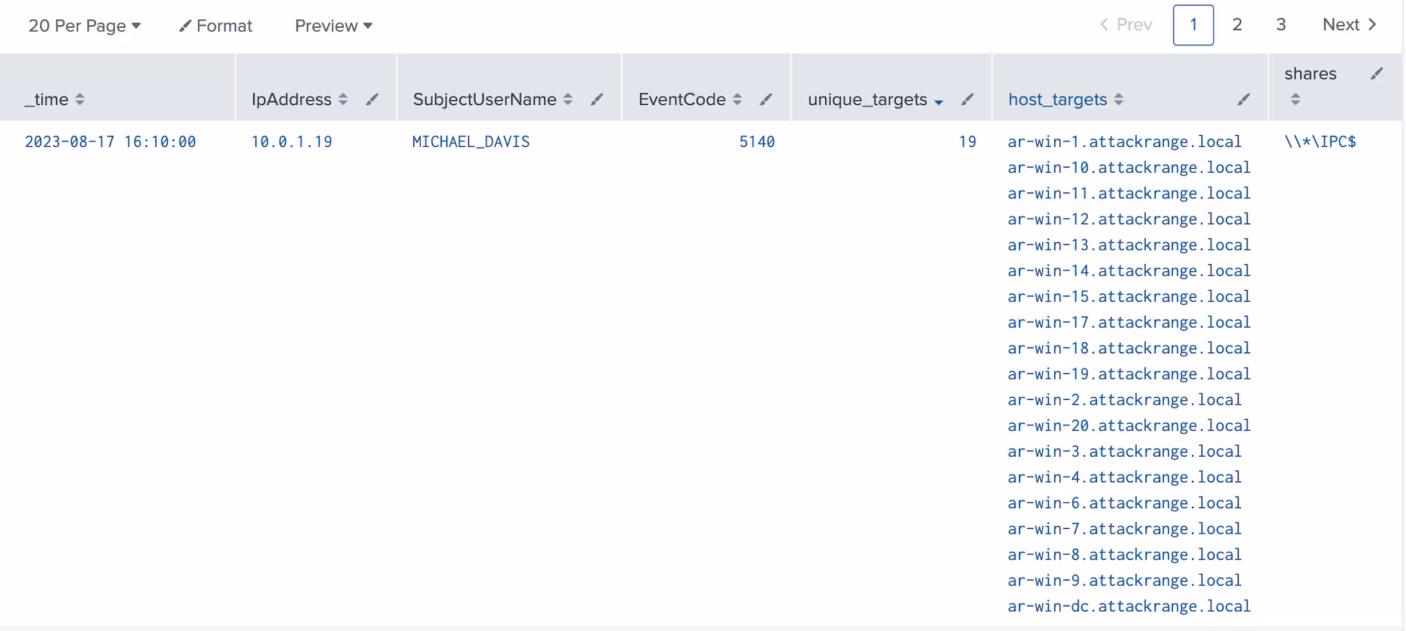Expand the Preview dropdown menu

(333, 25)
